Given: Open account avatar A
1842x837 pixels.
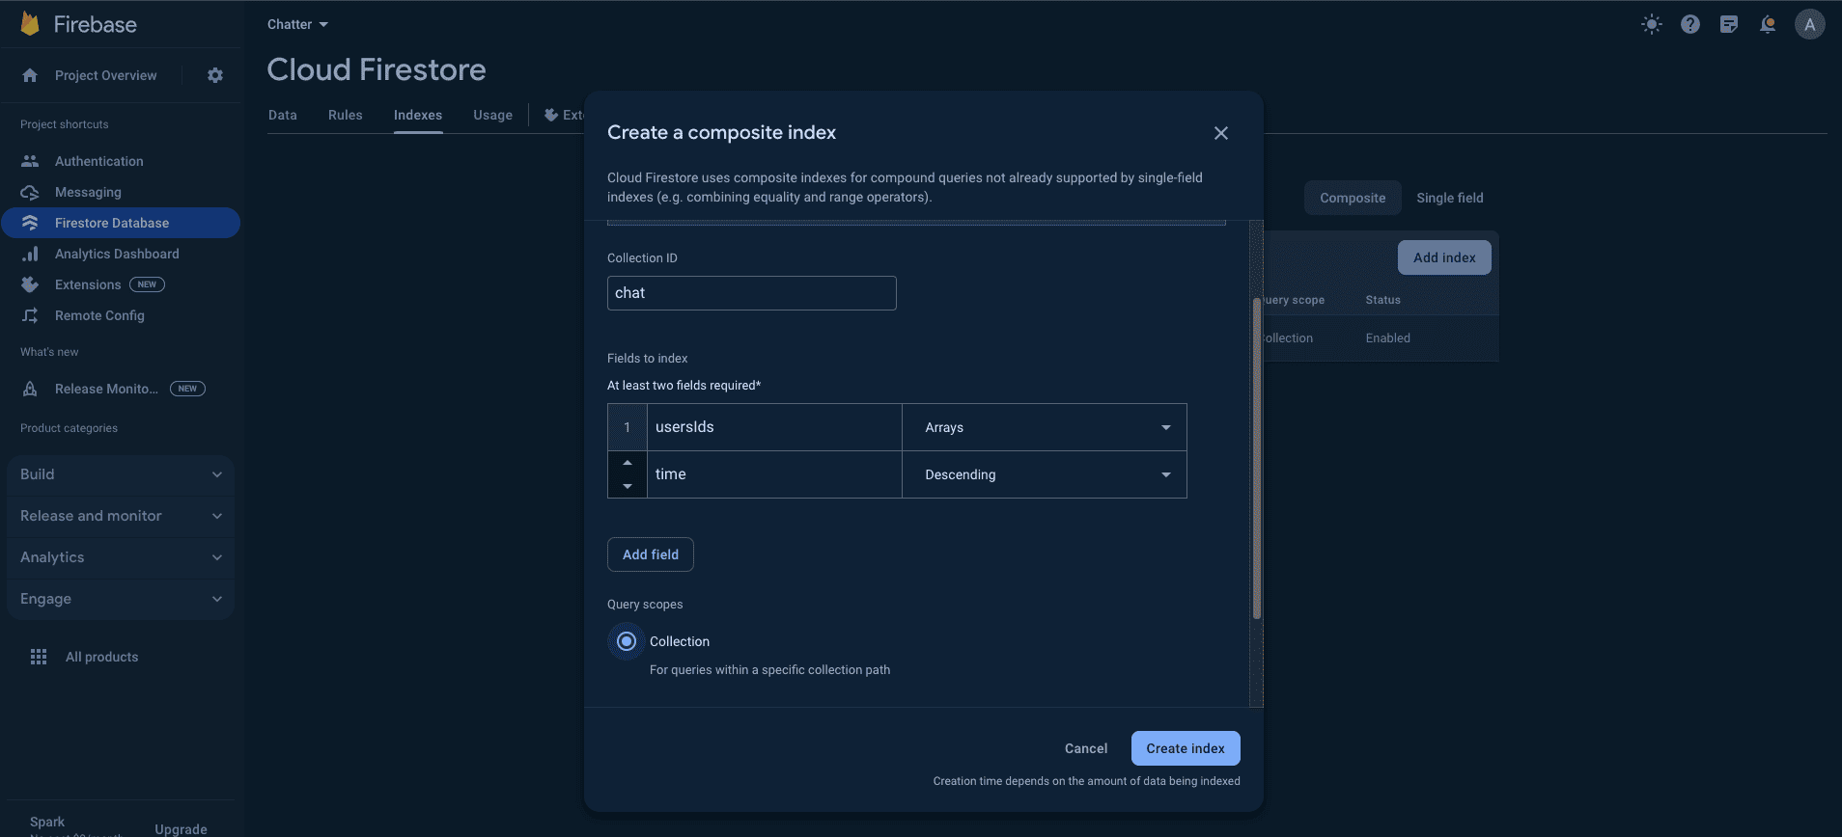Looking at the screenshot, I should click(1810, 24).
